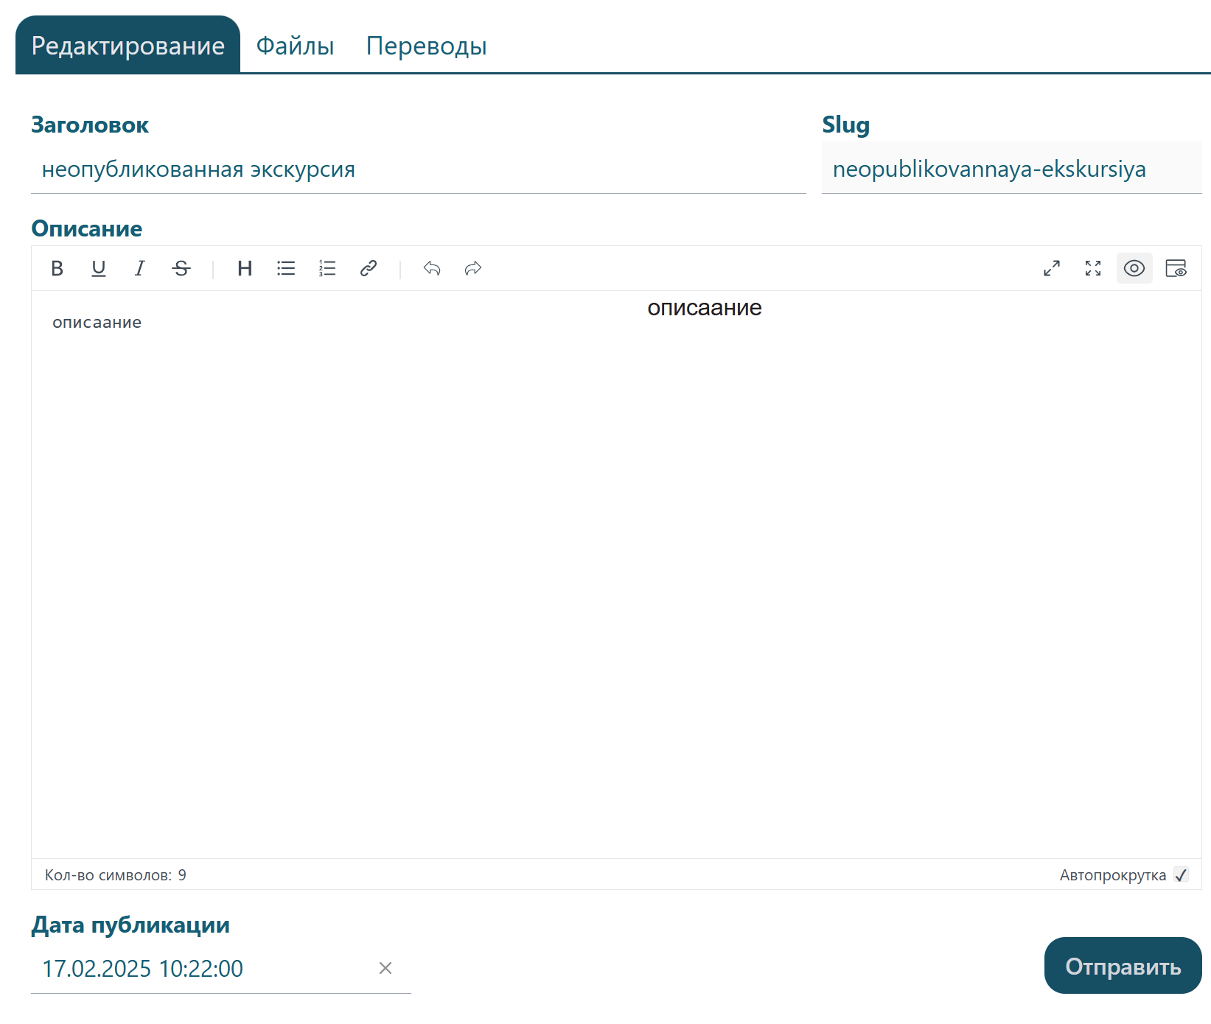Expand the editor to page fullscreen

coord(1052,269)
